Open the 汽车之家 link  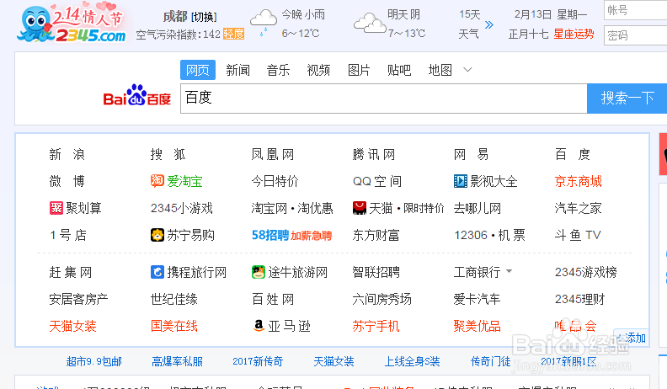[578, 208]
